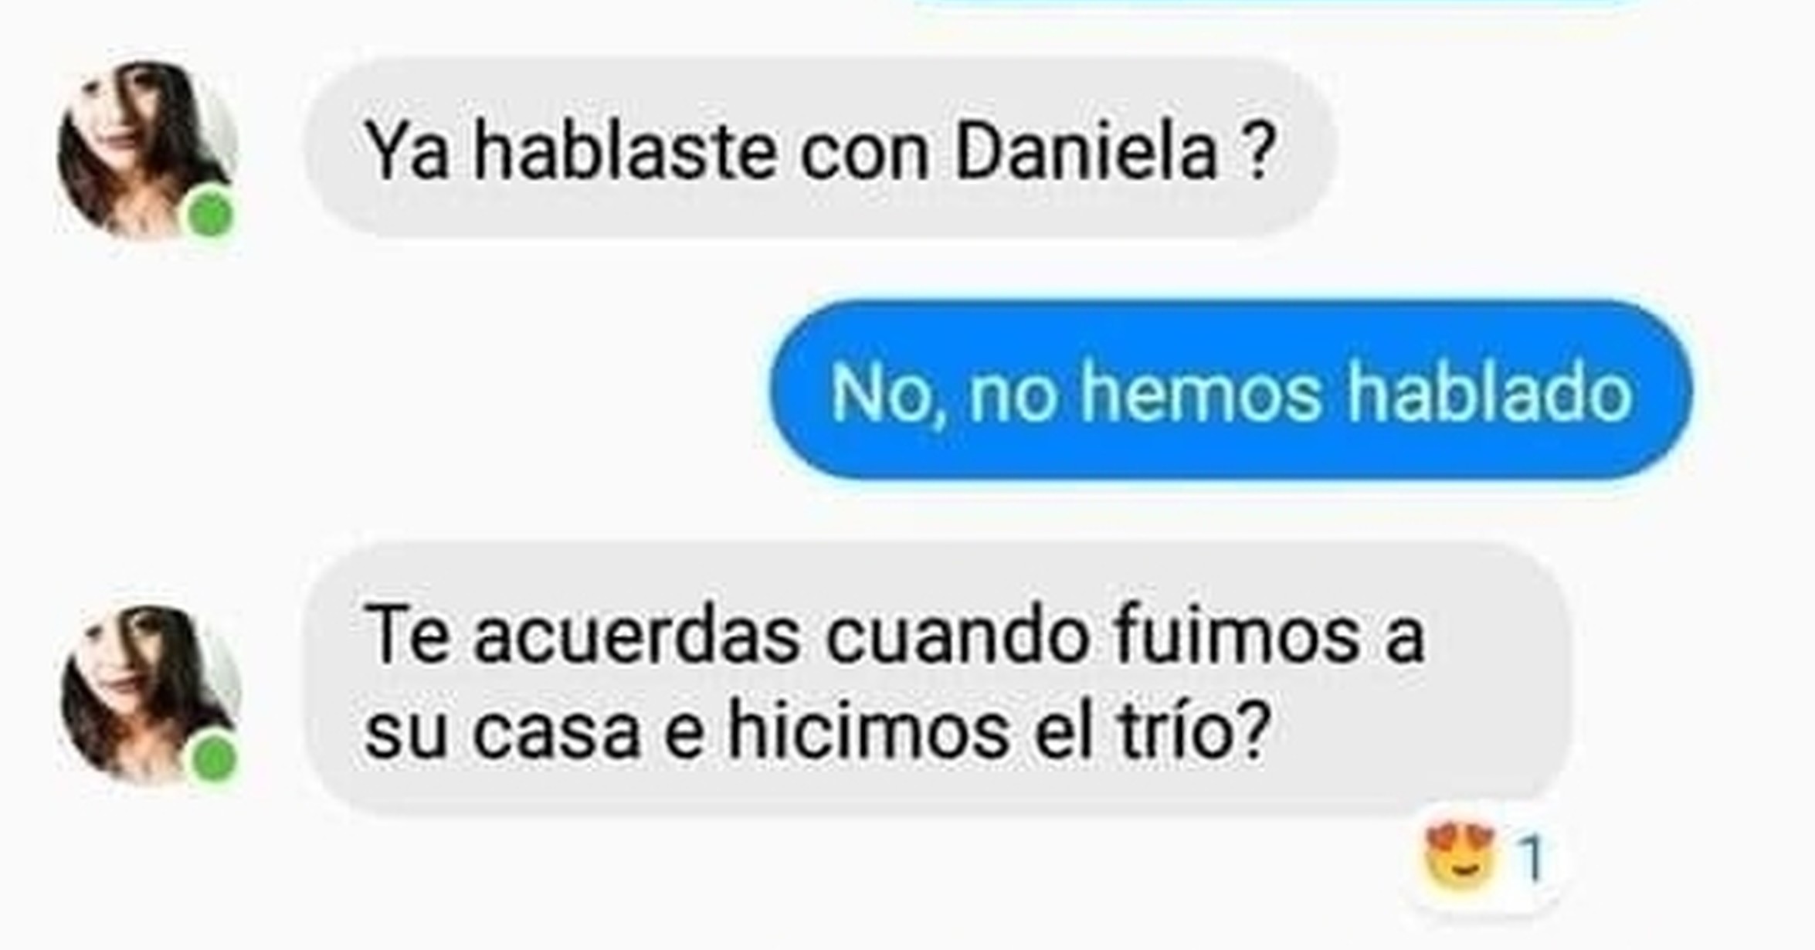
Task: Open the profile photo beside the Daniela question
Action: [148, 150]
